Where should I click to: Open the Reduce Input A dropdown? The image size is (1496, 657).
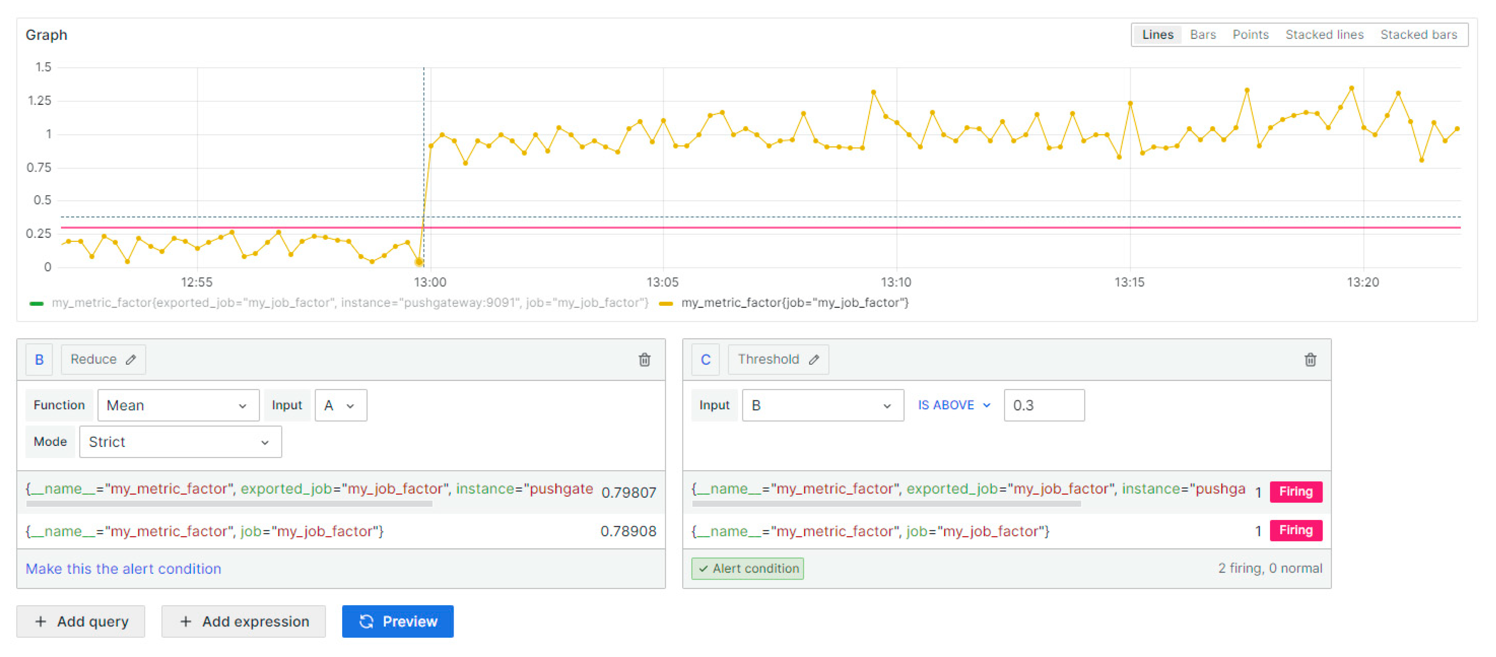[x=340, y=405]
